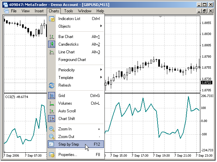Click the Volumes icon
Screen dimensions: 217x162
52,103
